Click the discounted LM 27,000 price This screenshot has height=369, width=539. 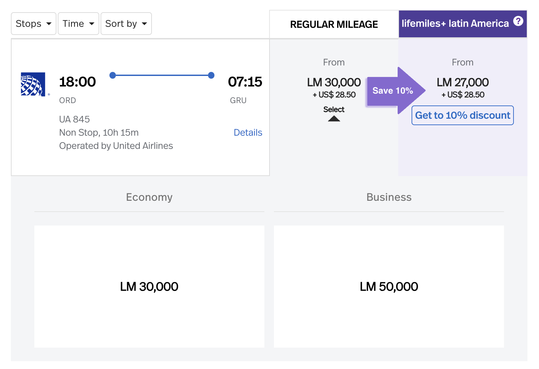(x=463, y=82)
